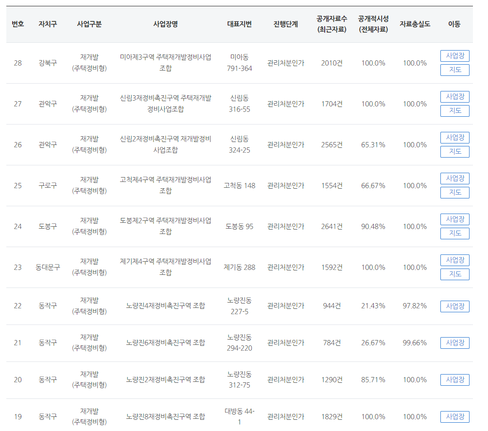This screenshot has width=488, height=431.
Task: Click the 자료충실도 column header
Action: [415, 24]
